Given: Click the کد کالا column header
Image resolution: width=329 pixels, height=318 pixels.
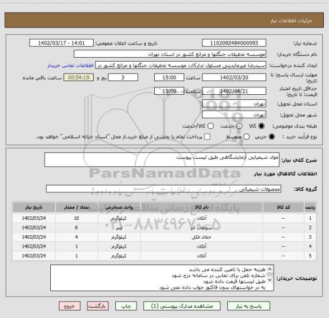Looking at the screenshot, I should click(283, 207).
